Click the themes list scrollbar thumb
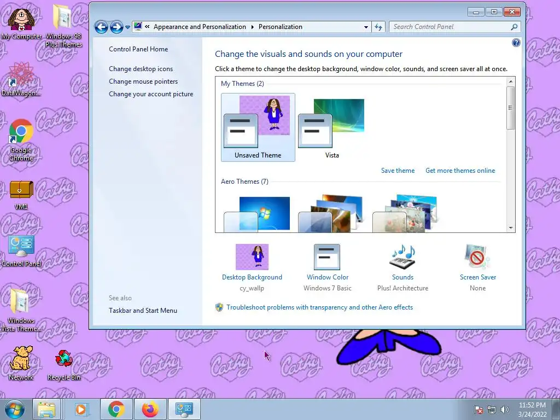 [511, 108]
